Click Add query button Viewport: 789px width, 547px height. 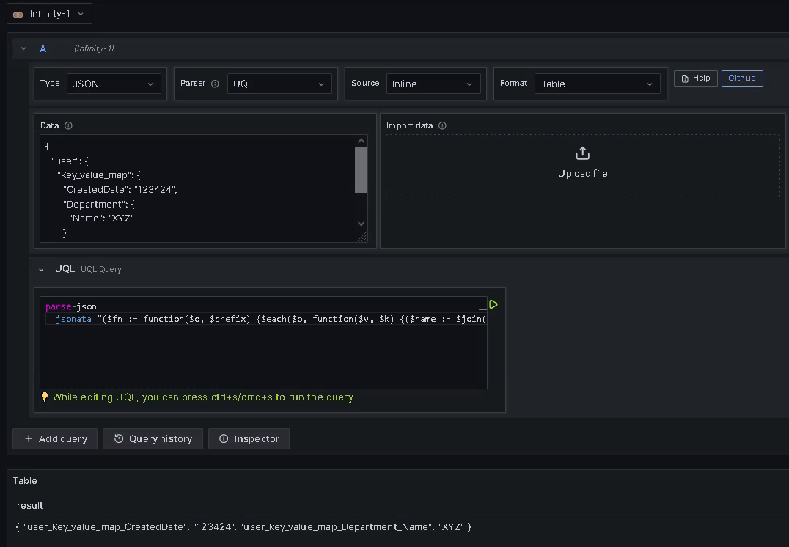pyautogui.click(x=55, y=438)
